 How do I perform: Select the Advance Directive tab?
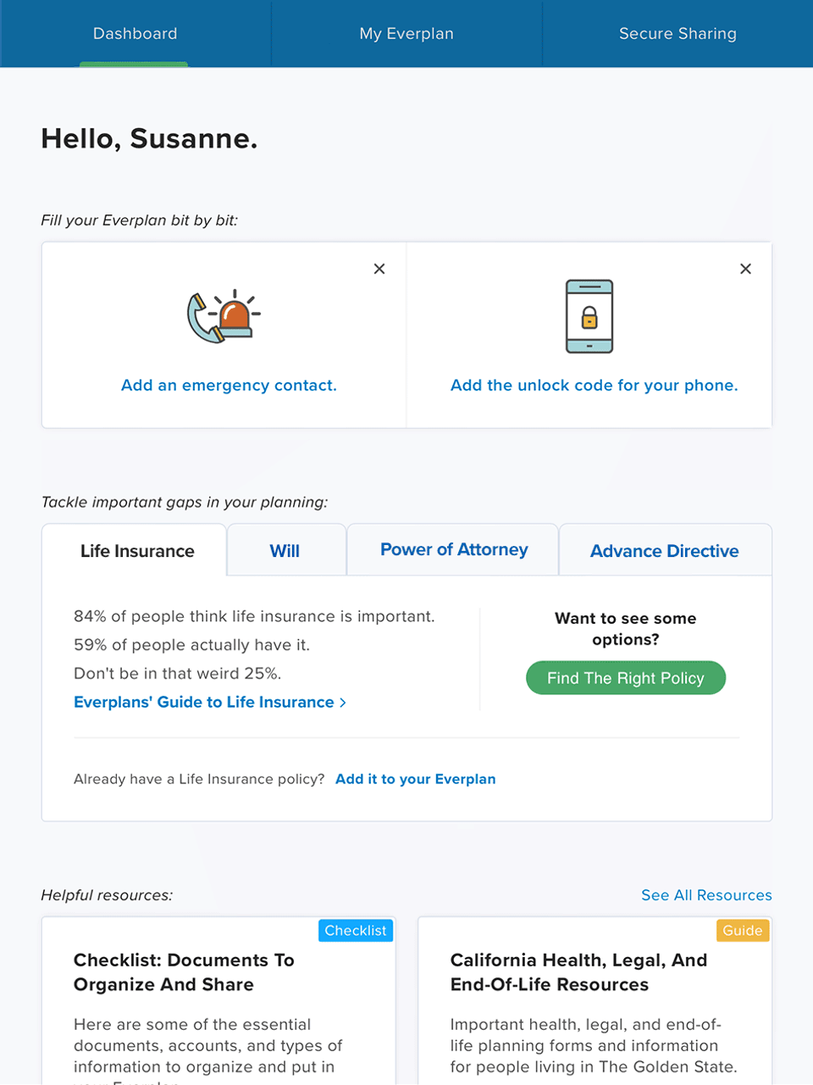tap(665, 550)
